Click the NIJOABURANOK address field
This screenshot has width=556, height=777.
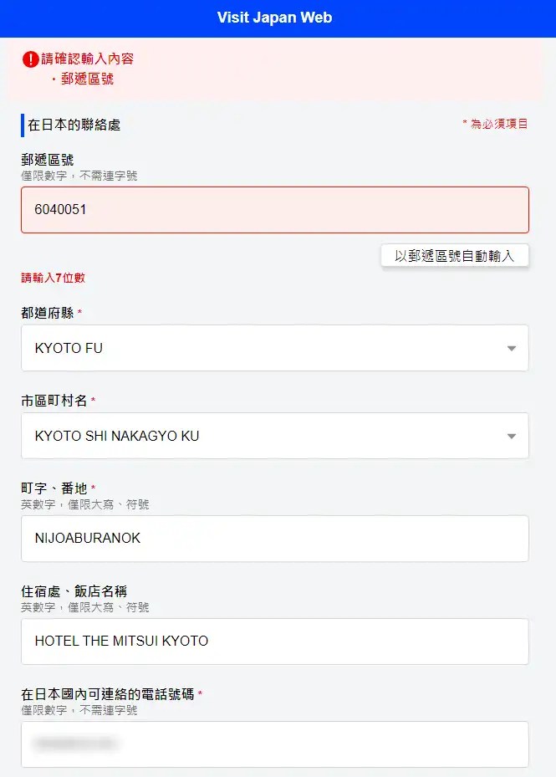pyautogui.click(x=275, y=539)
